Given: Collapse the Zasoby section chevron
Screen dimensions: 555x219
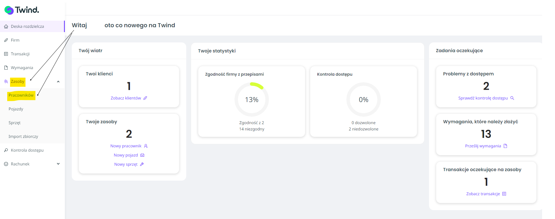Looking at the screenshot, I should 58,82.
